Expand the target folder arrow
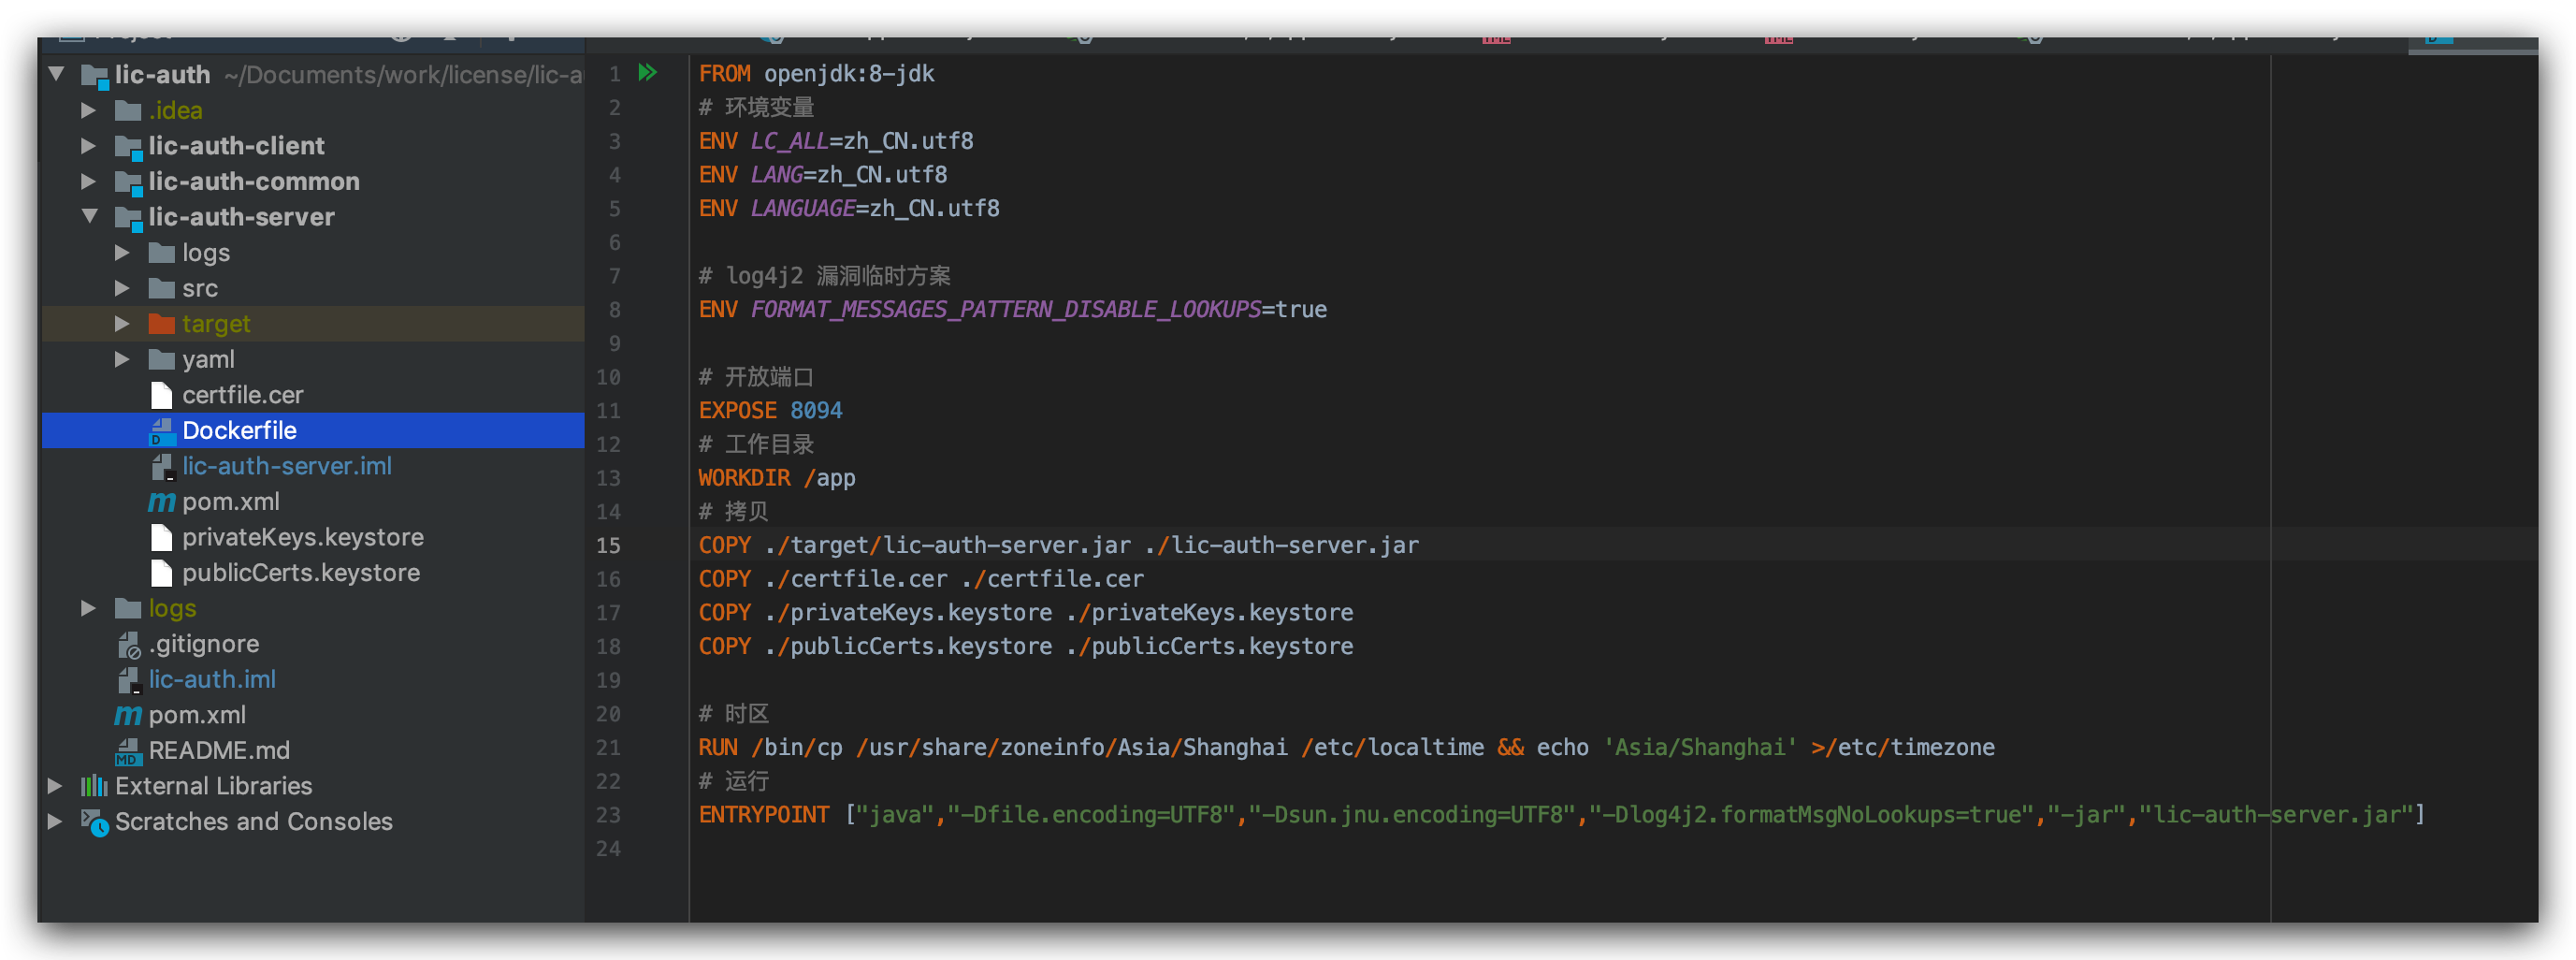Screen dimensions: 2576x960 point(122,324)
